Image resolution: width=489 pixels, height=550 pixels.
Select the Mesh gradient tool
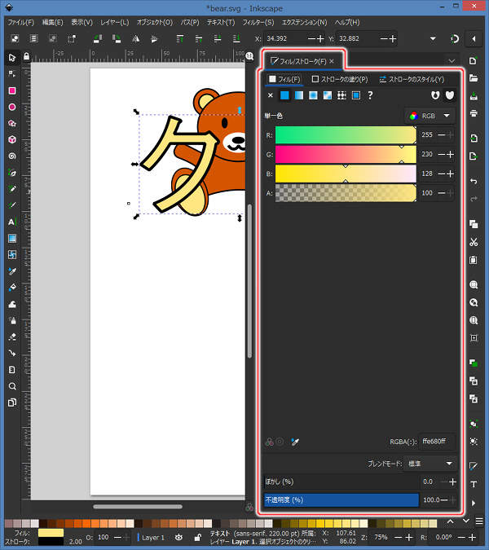pyautogui.click(x=12, y=254)
